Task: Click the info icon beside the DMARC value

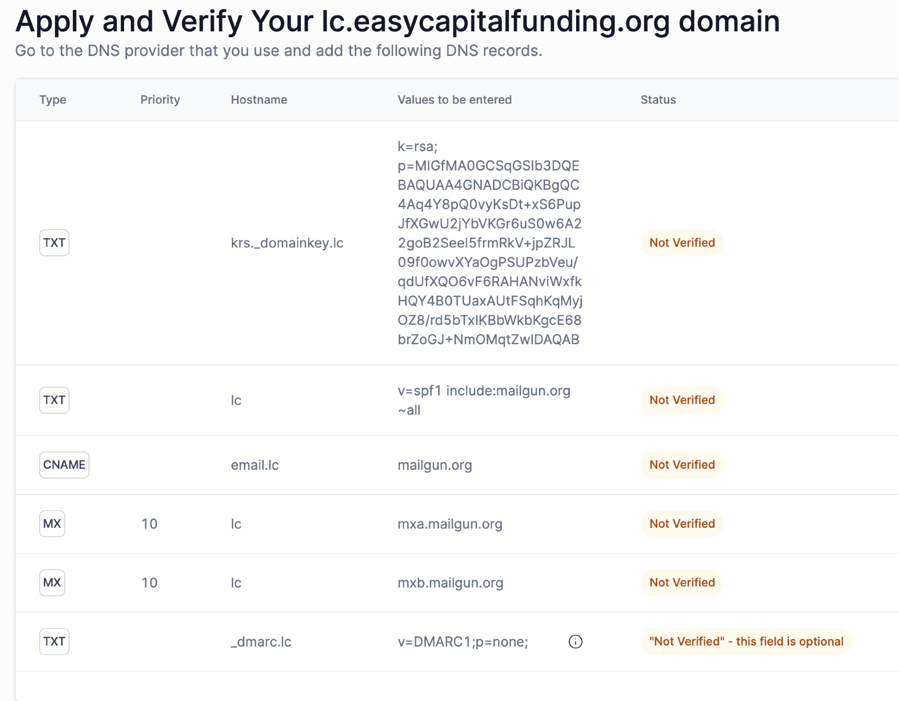Action: [x=575, y=641]
